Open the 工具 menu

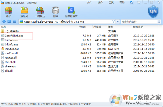pos(111,2)
